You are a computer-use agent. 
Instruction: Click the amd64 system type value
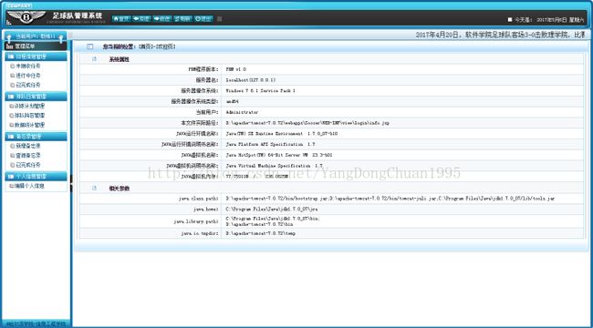[x=233, y=102]
